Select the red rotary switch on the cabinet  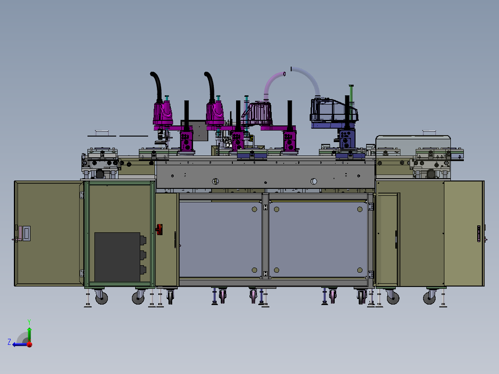[x=159, y=229]
